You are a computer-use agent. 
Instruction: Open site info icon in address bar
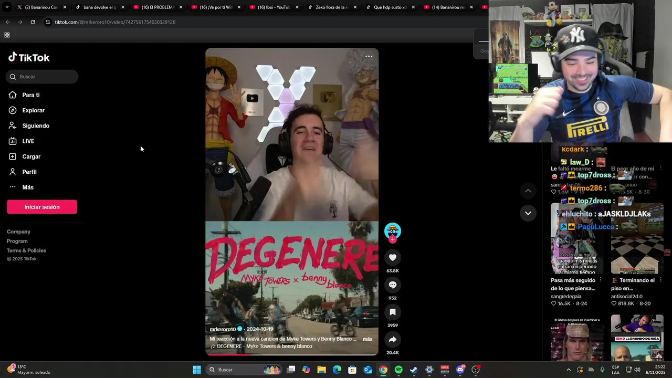coord(48,22)
